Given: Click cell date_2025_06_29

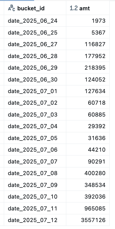Looking at the screenshot, I should [x=35, y=68].
